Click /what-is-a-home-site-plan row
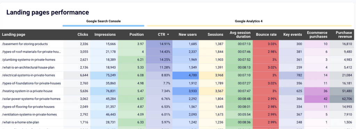Image resolution: width=356 pixels, height=129 pixels. tap(178, 122)
